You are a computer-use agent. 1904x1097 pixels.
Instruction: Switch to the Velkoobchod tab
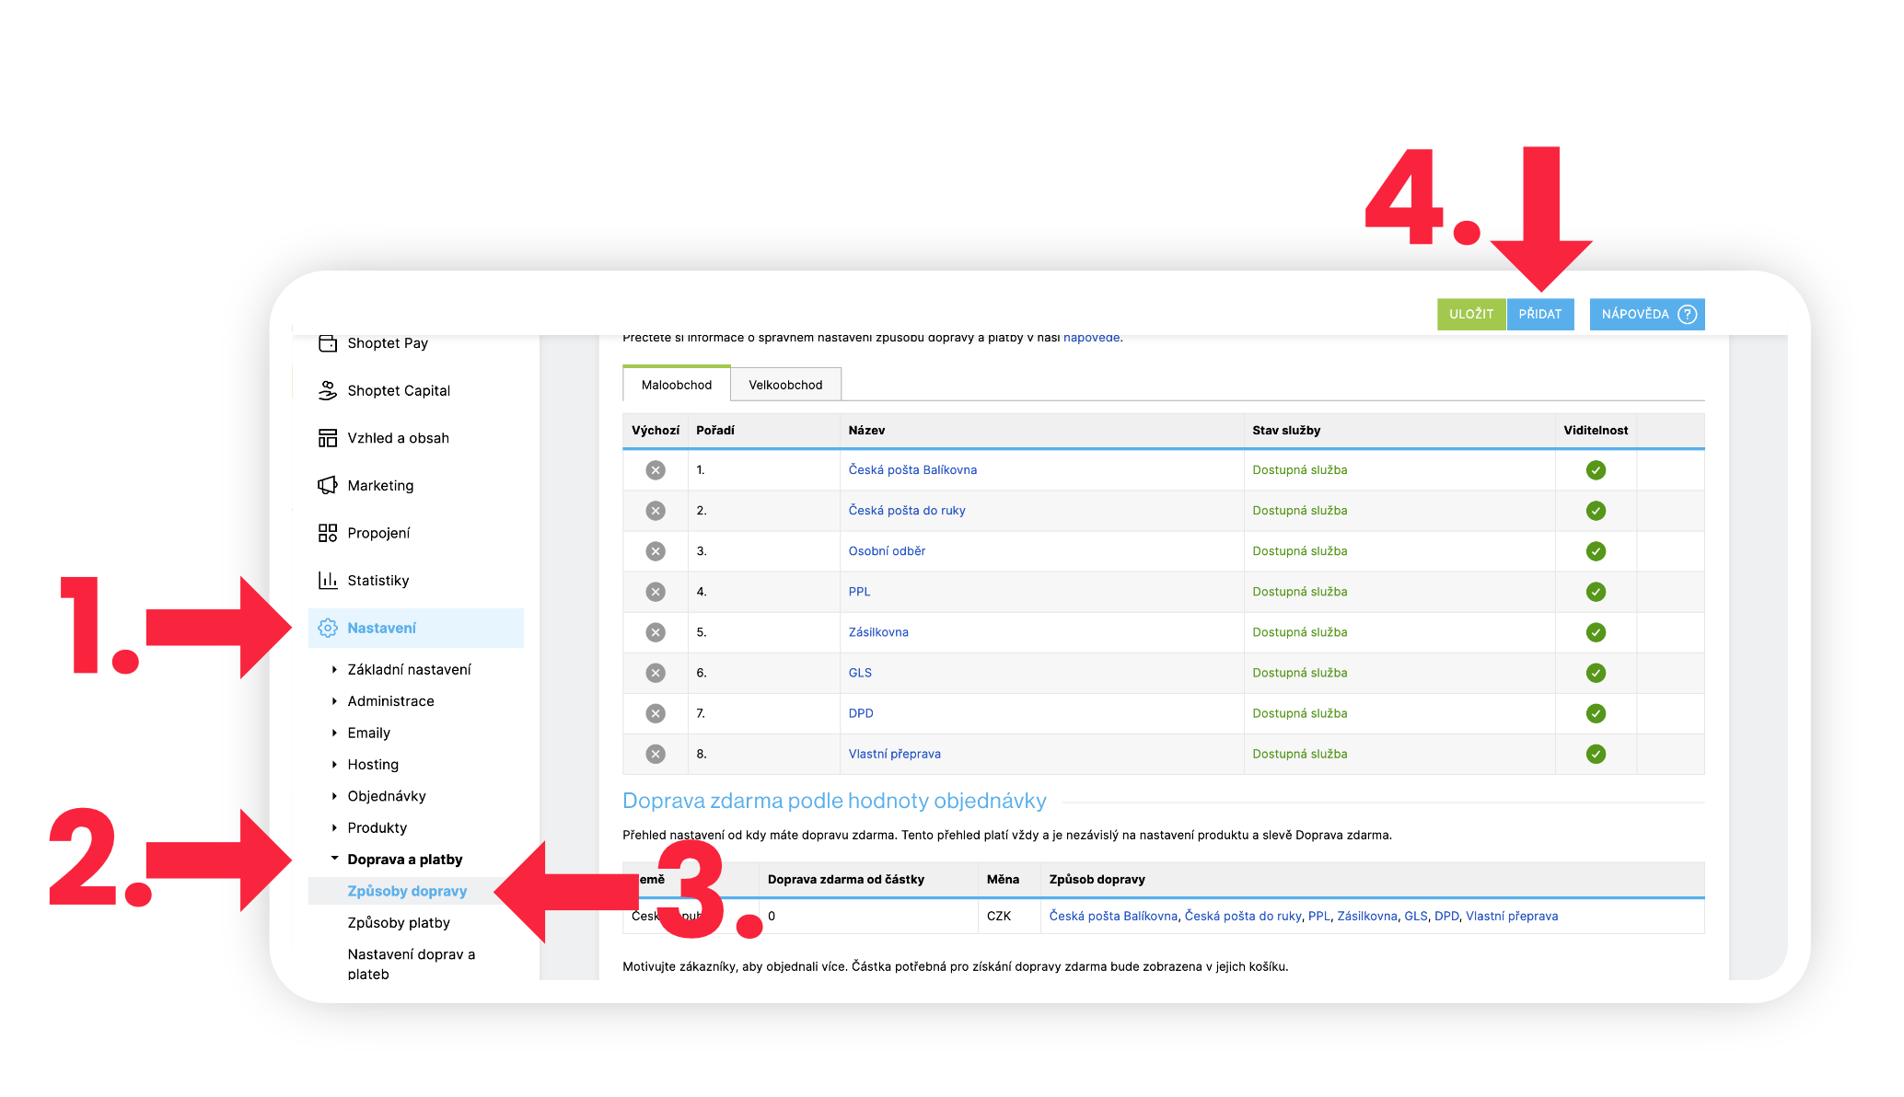[x=785, y=385]
